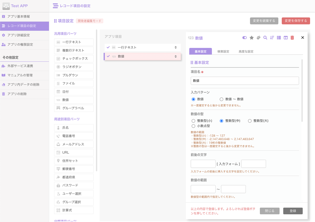Add 計算式 part
Viewport: 315px width, 222px height.
pyautogui.click(x=74, y=210)
